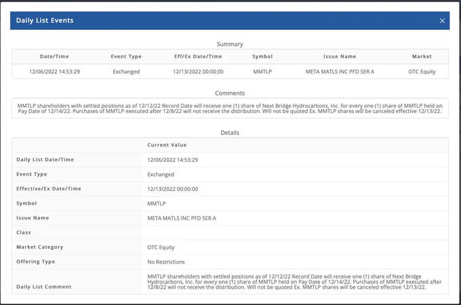
Task: Click the Details 12/13/2022 00:00:00 value
Action: pos(173,189)
